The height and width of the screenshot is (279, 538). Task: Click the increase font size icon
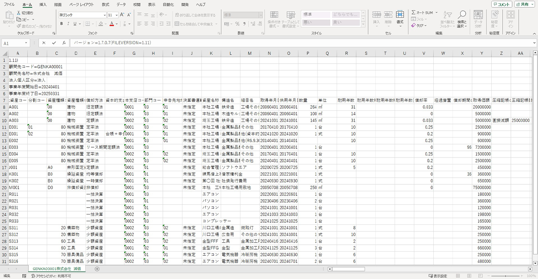pyautogui.click(x=123, y=15)
